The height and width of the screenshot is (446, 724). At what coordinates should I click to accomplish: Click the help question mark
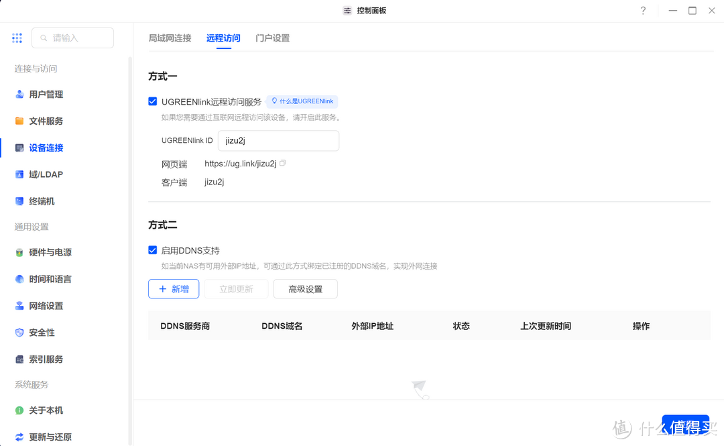point(643,11)
